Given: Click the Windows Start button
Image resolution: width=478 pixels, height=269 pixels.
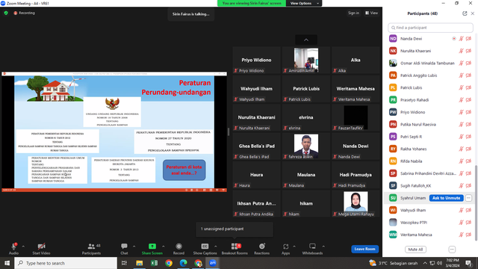Looking at the screenshot, I should (7, 263).
